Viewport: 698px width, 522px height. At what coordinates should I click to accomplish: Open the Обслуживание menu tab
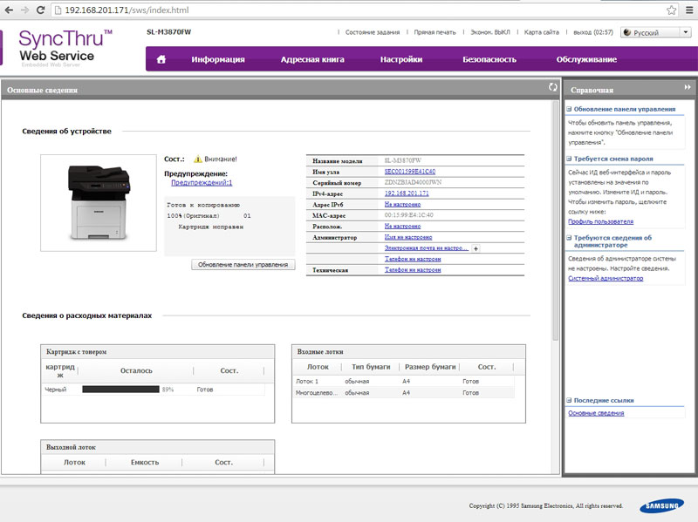coord(586,59)
